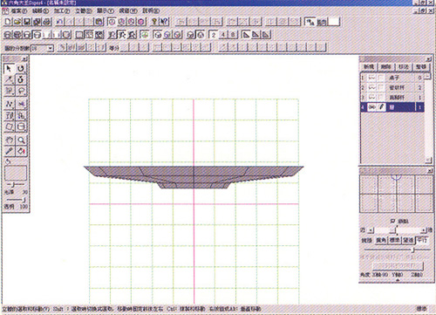Click the Undo arrow toolbar icon
Image resolution: width=436 pixels, height=315 pixels.
[x=60, y=22]
